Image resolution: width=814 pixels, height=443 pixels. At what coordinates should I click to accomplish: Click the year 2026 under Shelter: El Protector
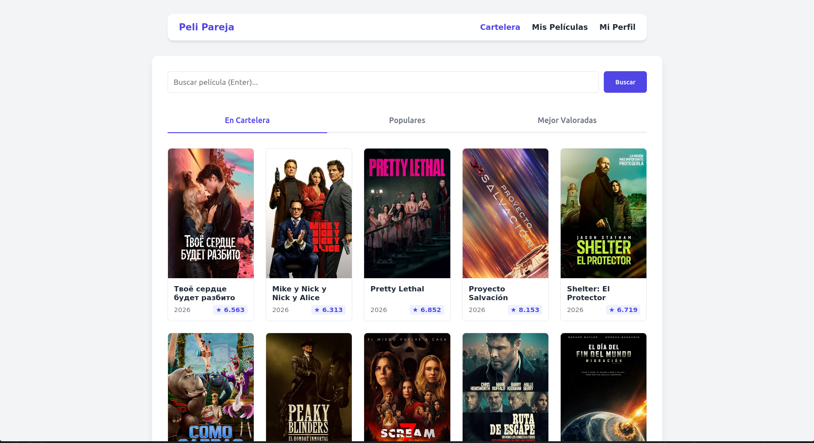[x=575, y=310]
